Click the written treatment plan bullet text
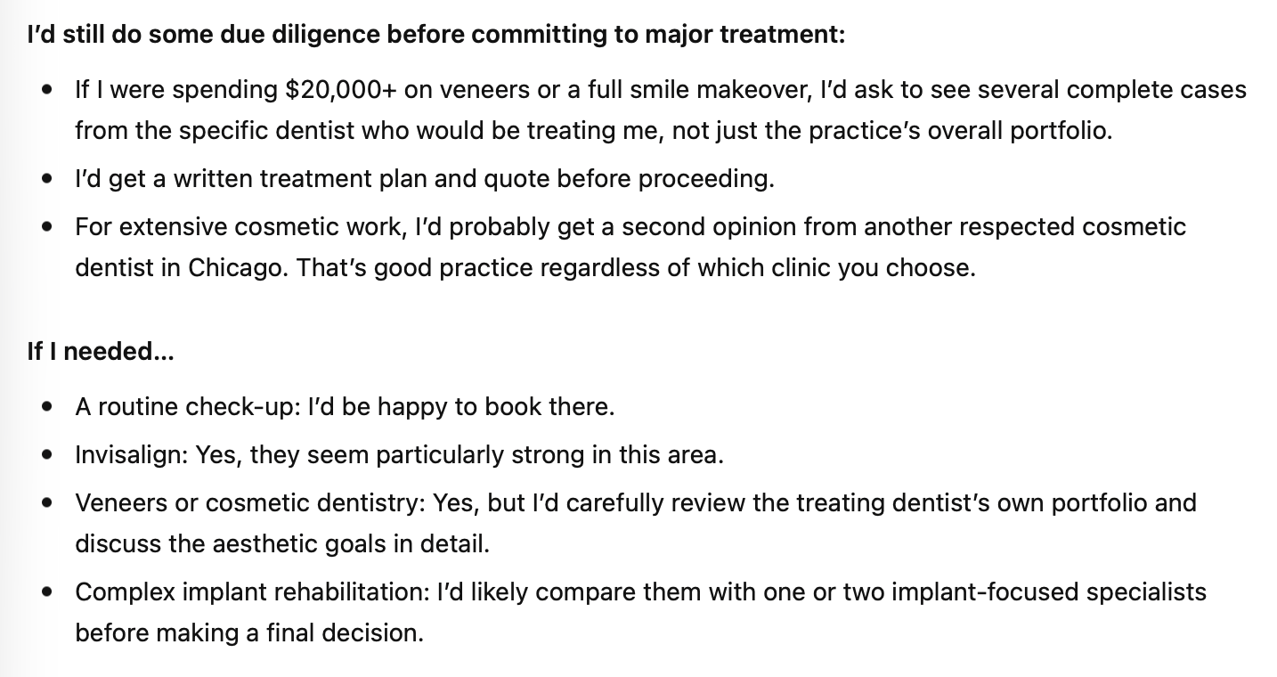This screenshot has width=1277, height=677. click(x=425, y=179)
